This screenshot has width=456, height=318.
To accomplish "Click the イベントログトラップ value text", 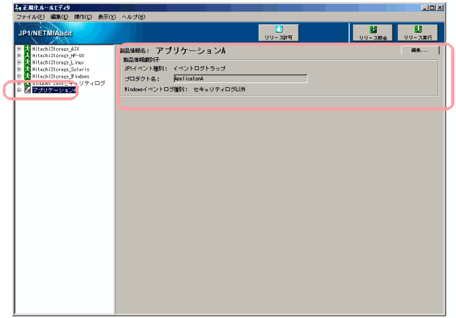I will click(199, 69).
